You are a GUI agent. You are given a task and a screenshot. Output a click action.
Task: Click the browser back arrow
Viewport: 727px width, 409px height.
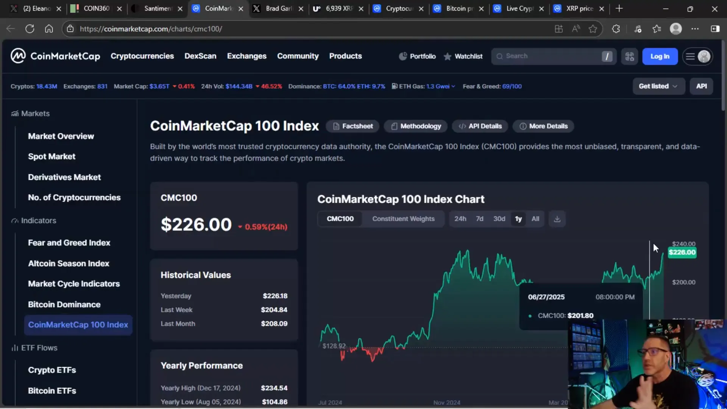point(11,29)
